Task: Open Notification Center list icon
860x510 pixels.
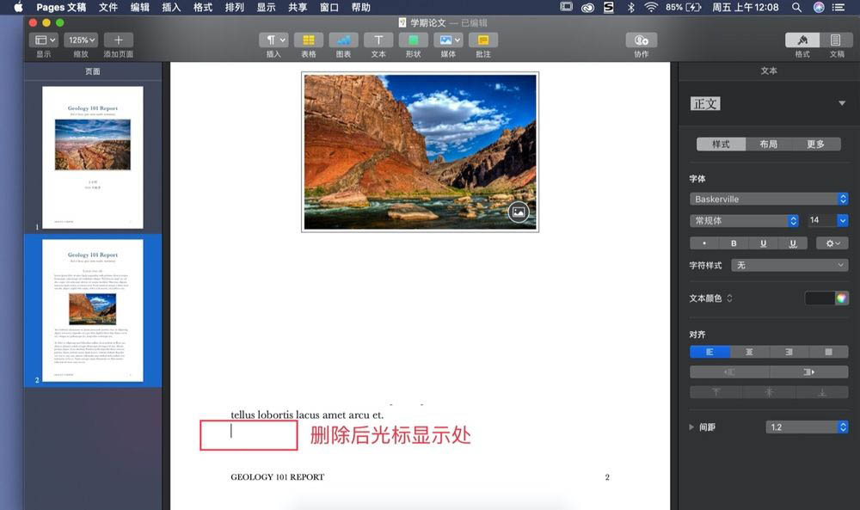Action: coord(838,7)
